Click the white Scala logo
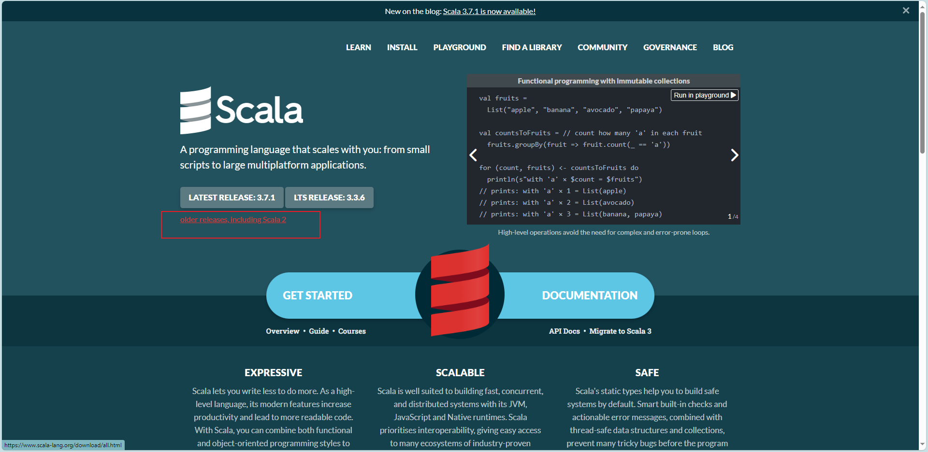This screenshot has height=452, width=928. [242, 110]
